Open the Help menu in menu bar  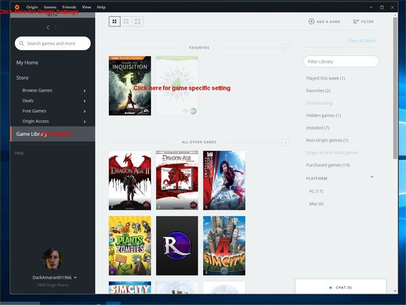[101, 7]
